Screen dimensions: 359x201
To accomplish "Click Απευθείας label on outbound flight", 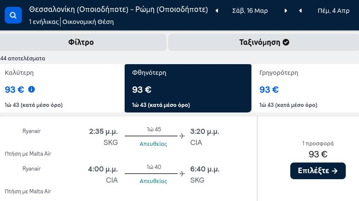I will tap(153, 144).
